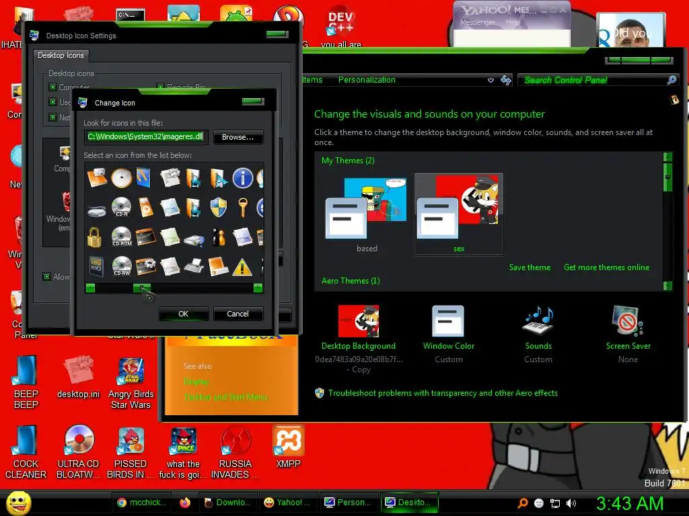The image size is (689, 516).
Task: Select the network drive icon
Action: (x=194, y=240)
